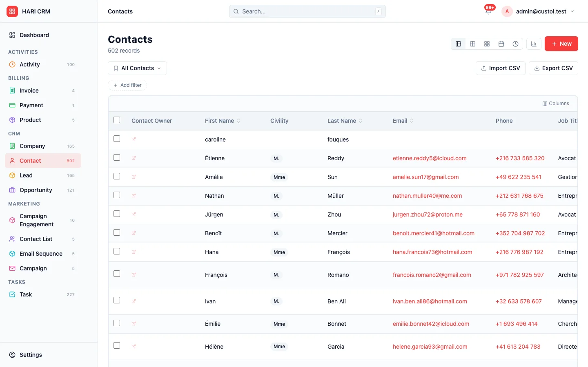588x367 pixels.
Task: Open the Lead section in the sidebar
Action: pos(26,175)
